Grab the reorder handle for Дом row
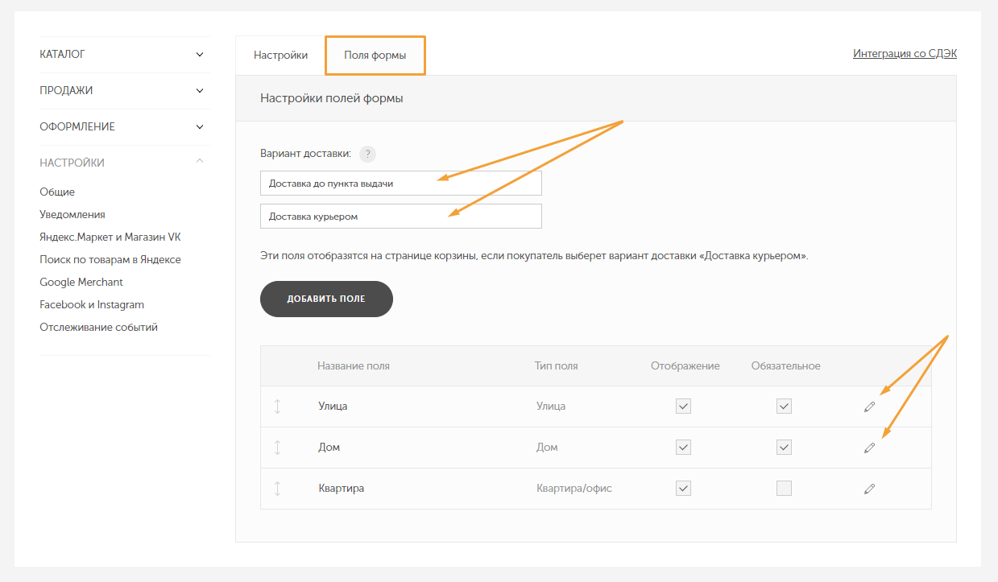The image size is (998, 582). (277, 448)
